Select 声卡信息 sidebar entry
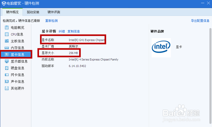Viewport: 212px width, 127px height. (x=16, y=82)
